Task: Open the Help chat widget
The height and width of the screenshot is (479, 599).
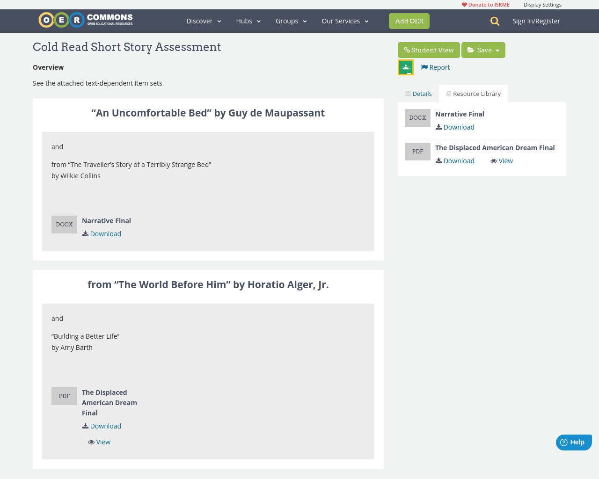Action: pos(573,441)
